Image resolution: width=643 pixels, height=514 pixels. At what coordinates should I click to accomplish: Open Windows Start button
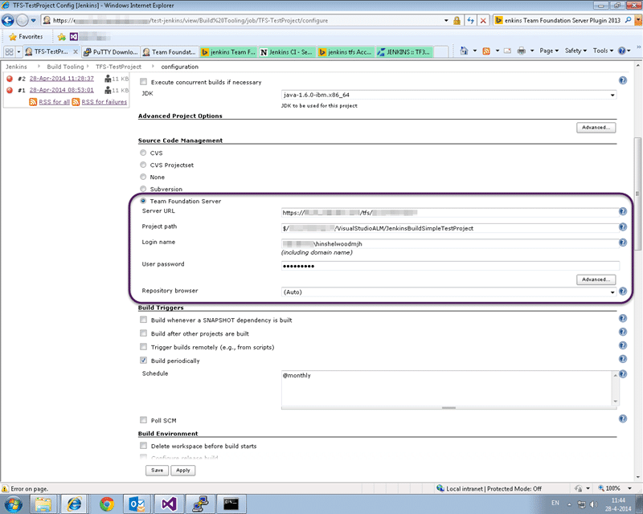coord(13,504)
